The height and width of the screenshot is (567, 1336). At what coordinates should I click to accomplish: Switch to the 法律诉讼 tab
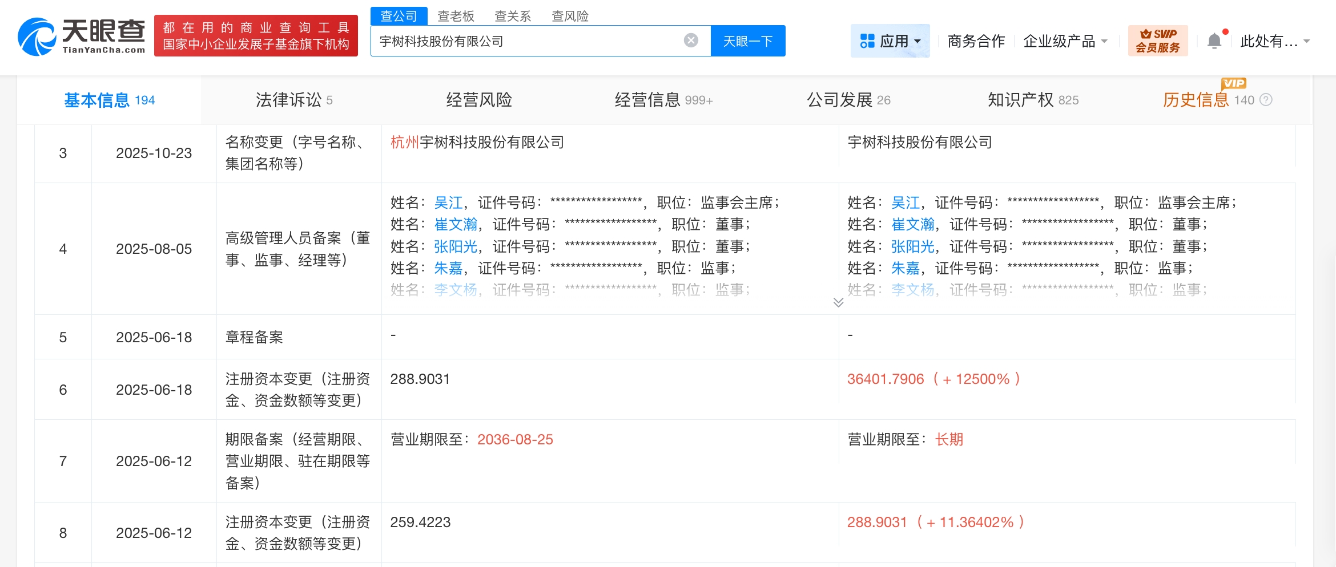click(x=294, y=100)
